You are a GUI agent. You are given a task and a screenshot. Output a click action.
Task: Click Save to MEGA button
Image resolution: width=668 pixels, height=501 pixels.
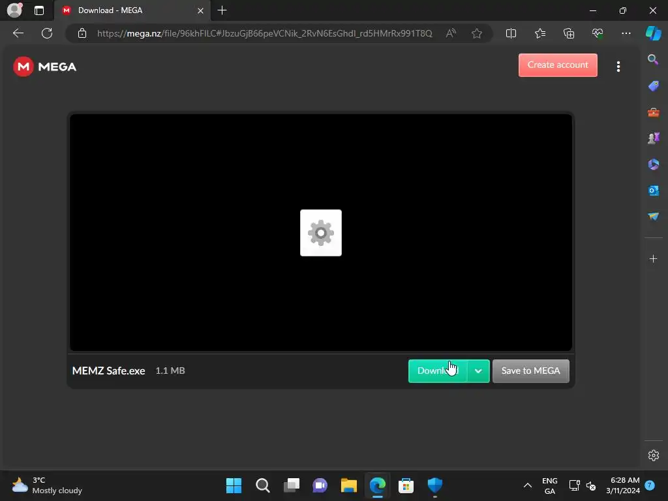coord(531,371)
